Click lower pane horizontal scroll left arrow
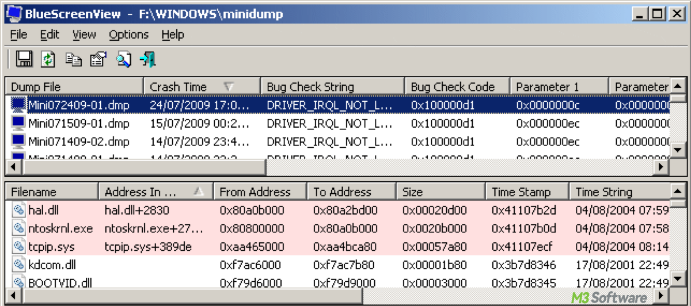691x306 pixels. [13, 297]
